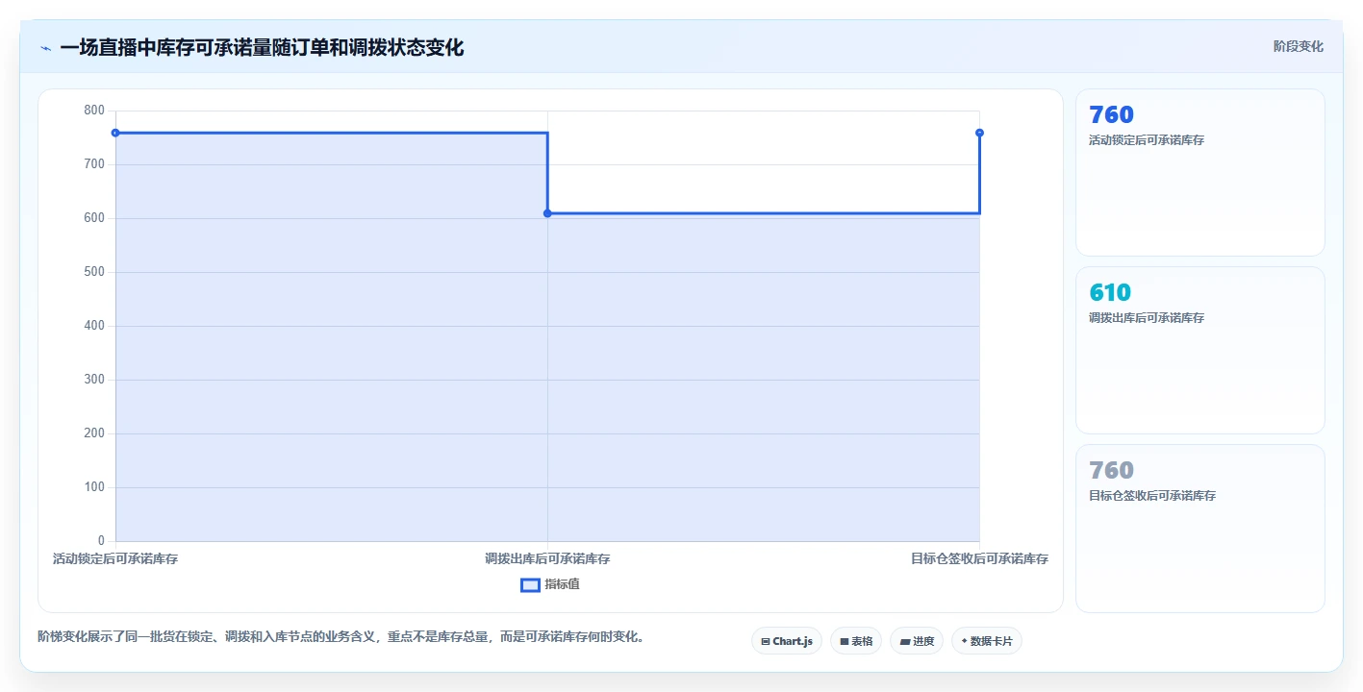Click the teal 610 value
Viewport: 1363px width, 692px height.
click(1110, 293)
